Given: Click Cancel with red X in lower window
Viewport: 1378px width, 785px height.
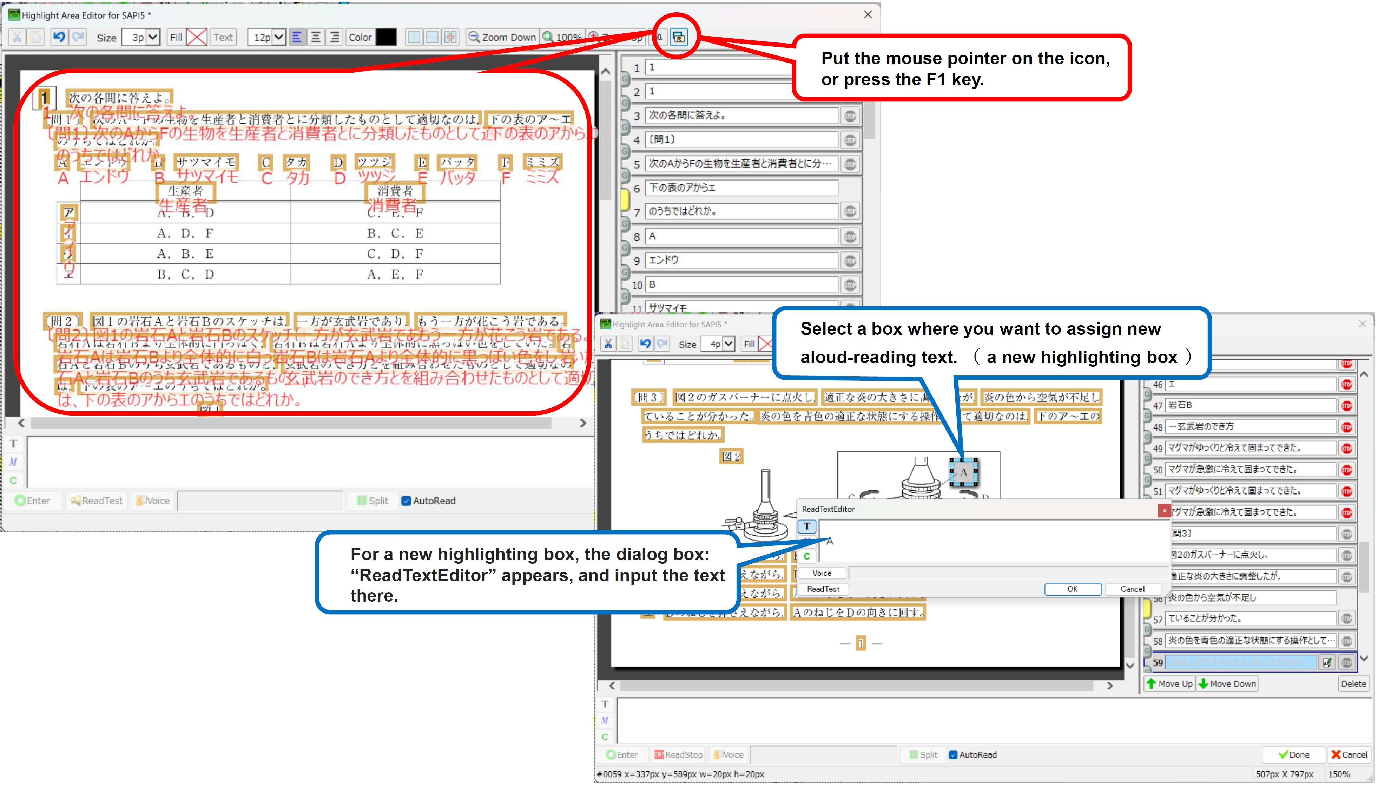Looking at the screenshot, I should point(1349,755).
